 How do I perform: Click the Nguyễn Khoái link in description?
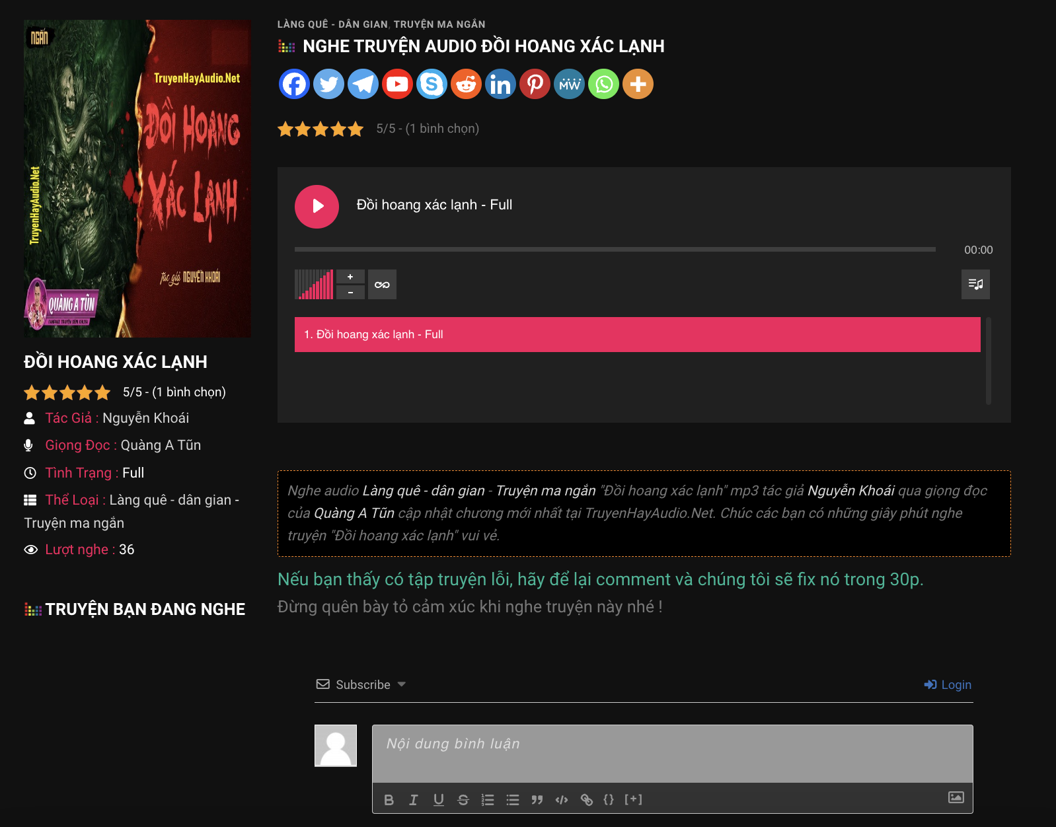(x=851, y=491)
